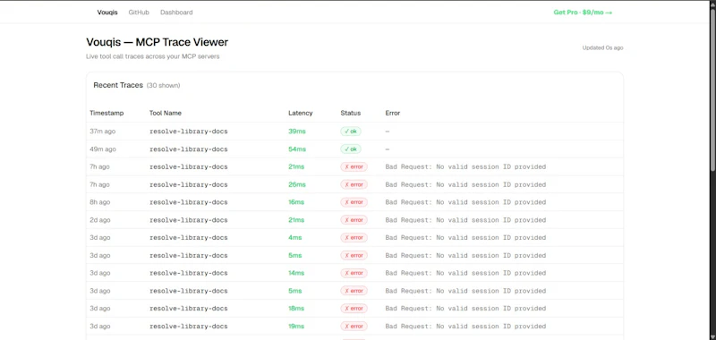This screenshot has height=340, width=716.
Task: Click the ok status badge in 49m ago row
Action: coord(351,149)
